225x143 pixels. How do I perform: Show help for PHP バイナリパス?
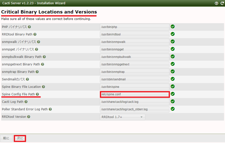(x=30, y=27)
